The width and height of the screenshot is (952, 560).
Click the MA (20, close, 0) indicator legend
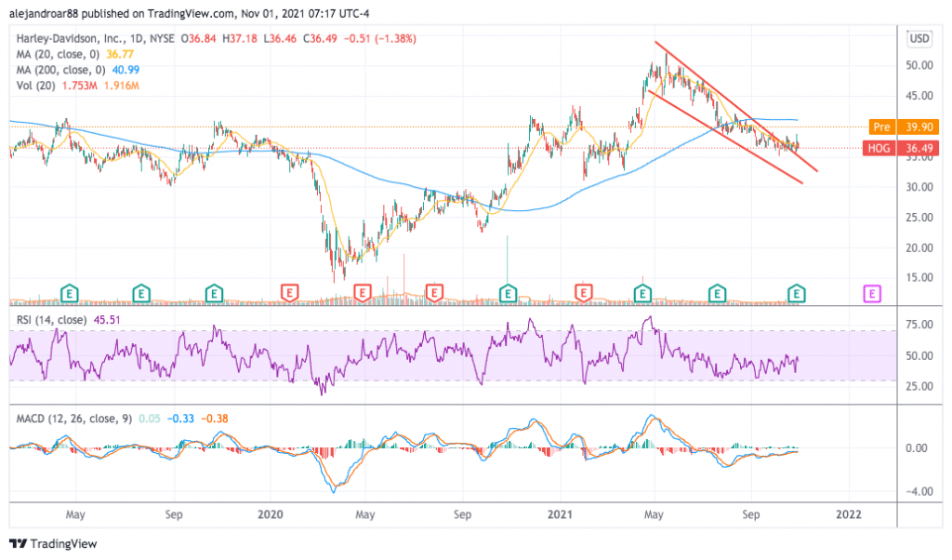coord(58,54)
